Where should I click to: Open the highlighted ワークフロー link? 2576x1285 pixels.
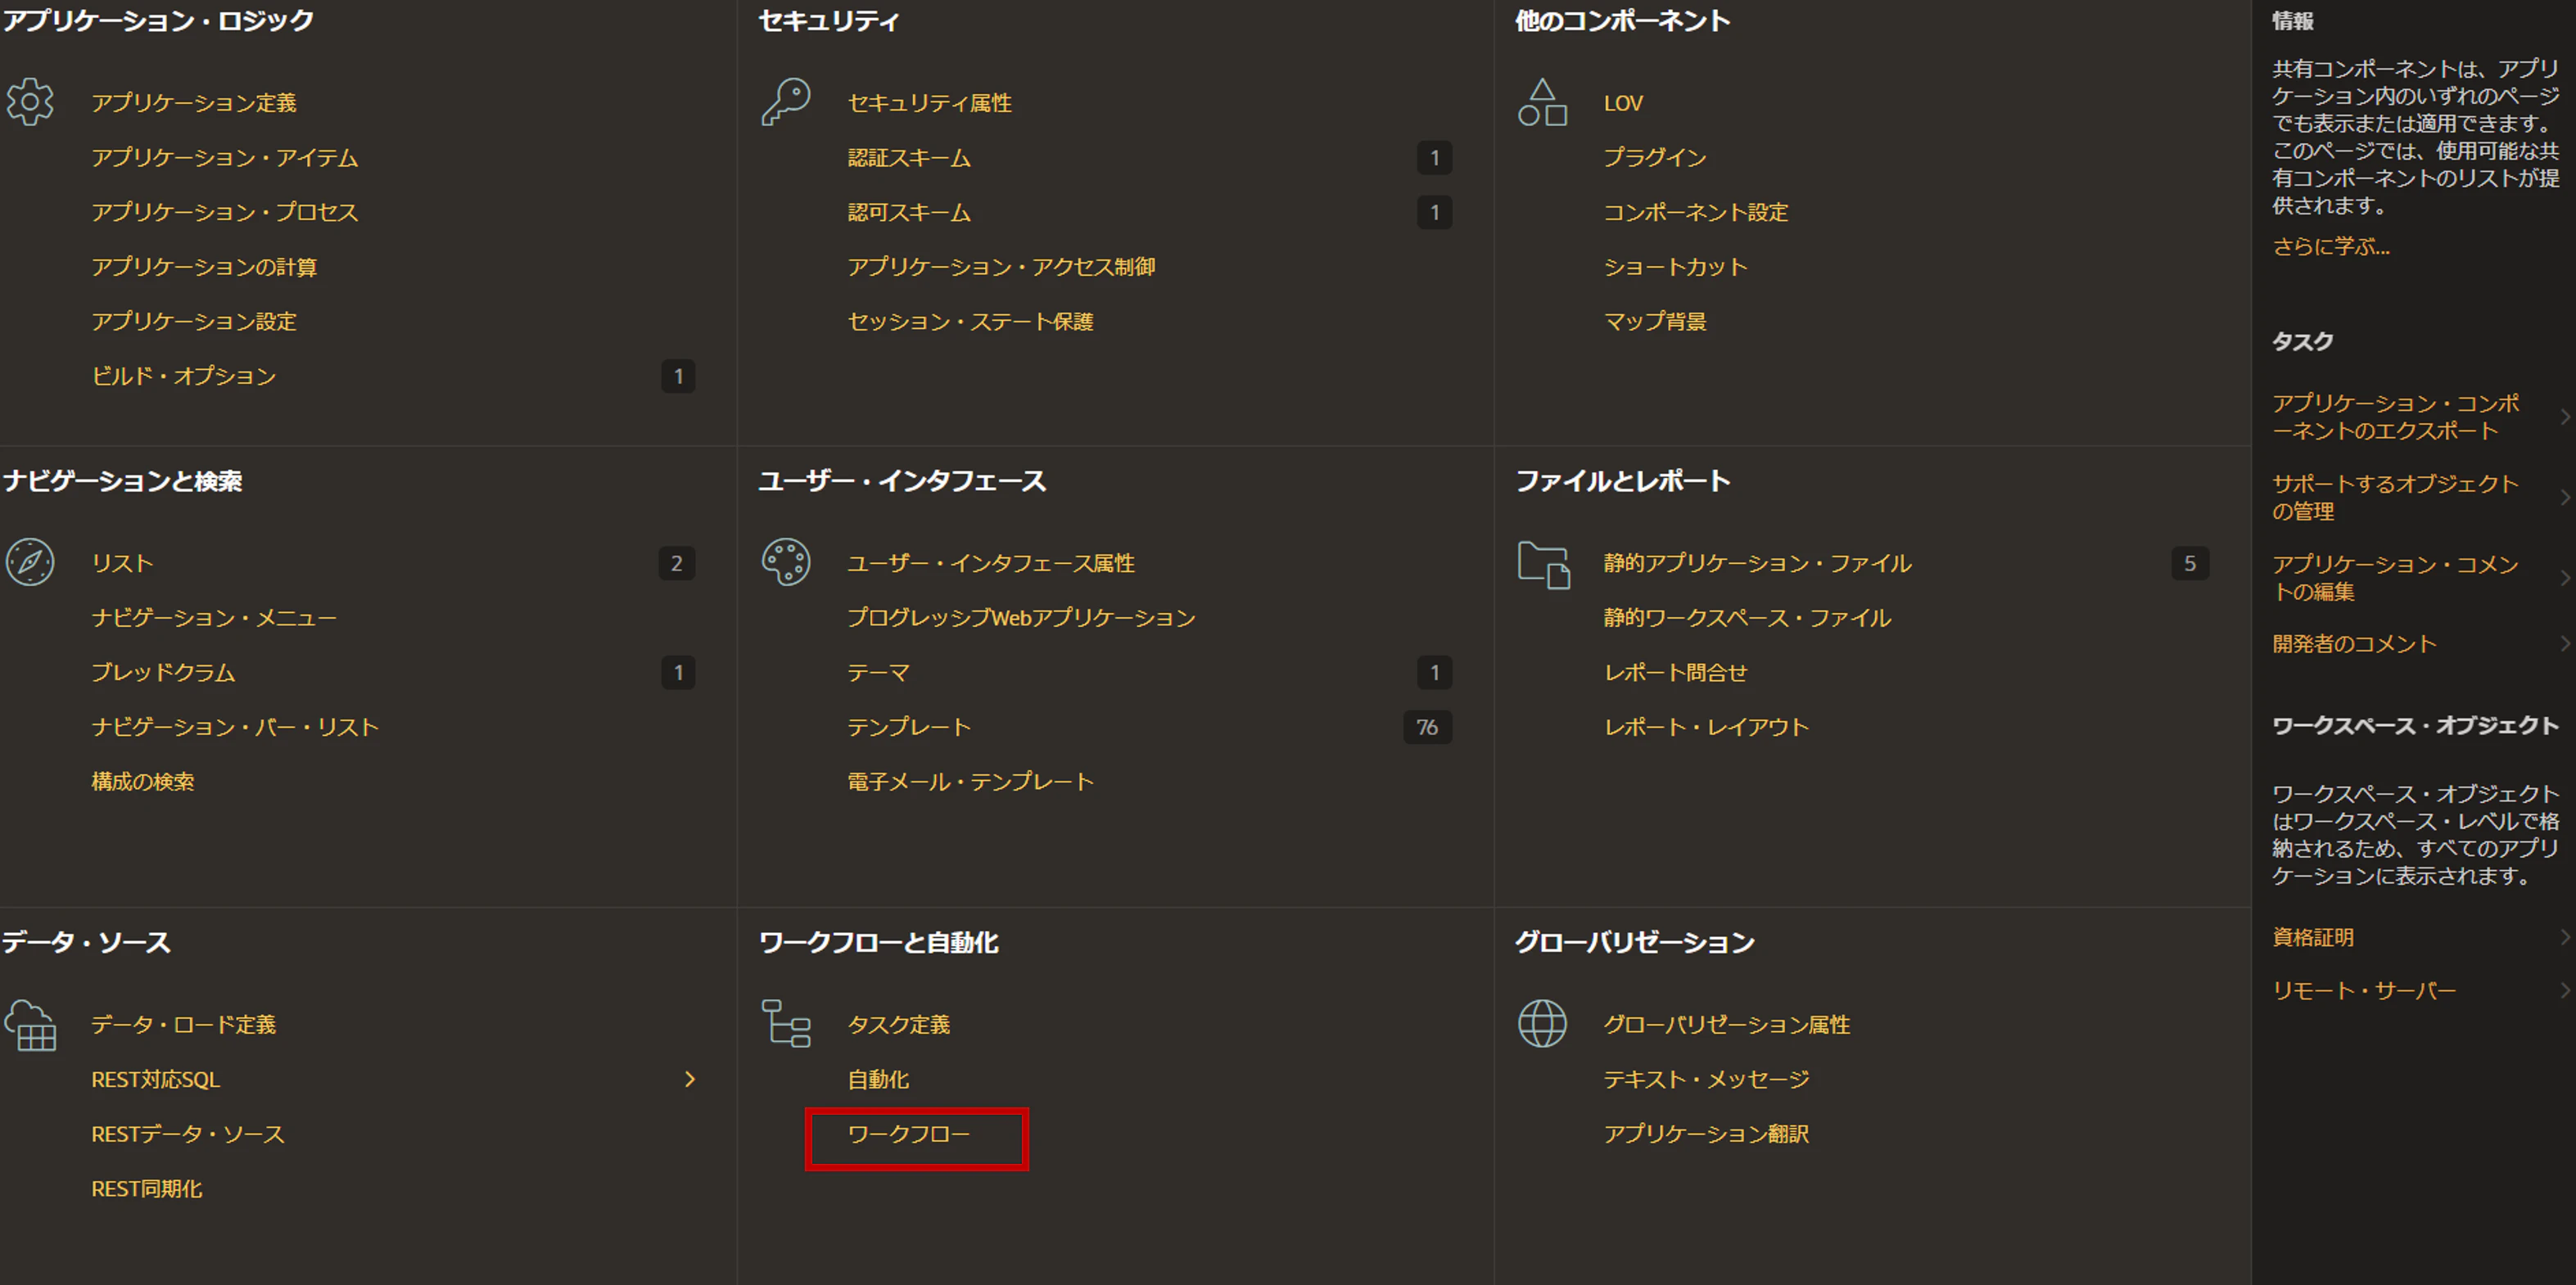[912, 1134]
